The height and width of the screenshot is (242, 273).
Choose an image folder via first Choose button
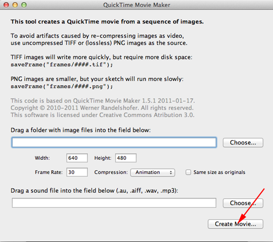point(243,142)
